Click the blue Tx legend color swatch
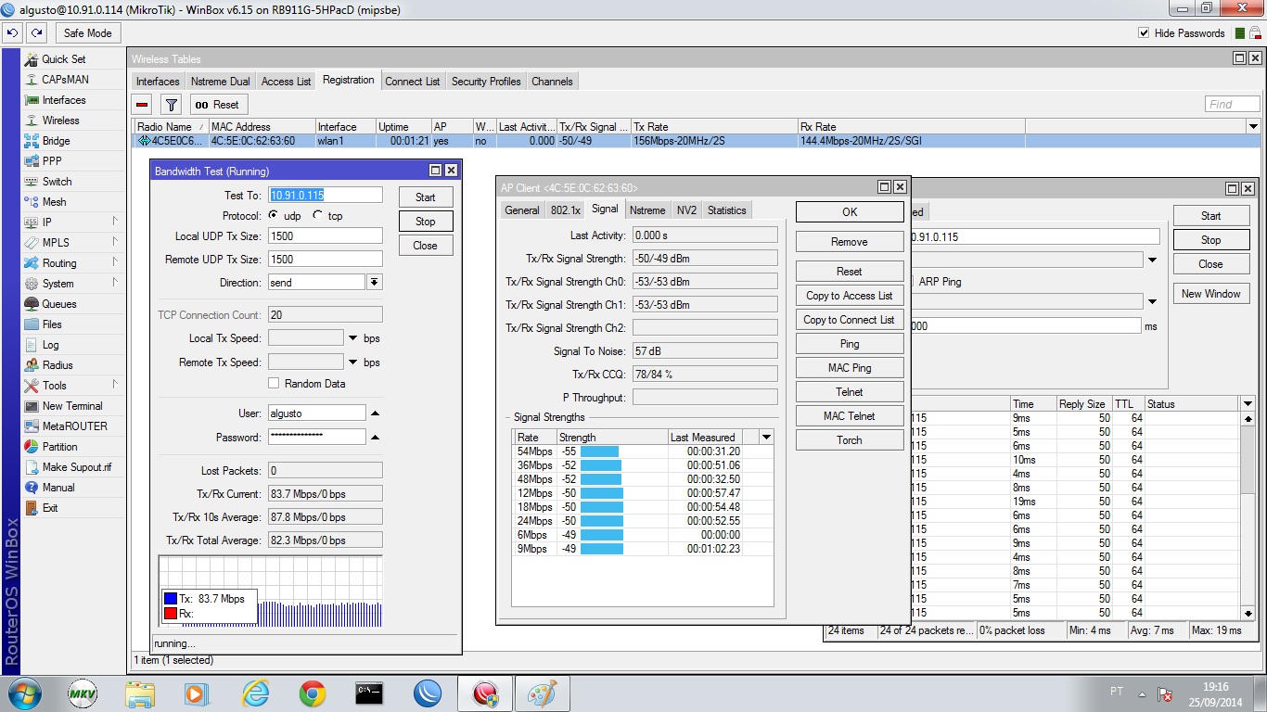This screenshot has height=712, width=1267. (171, 599)
